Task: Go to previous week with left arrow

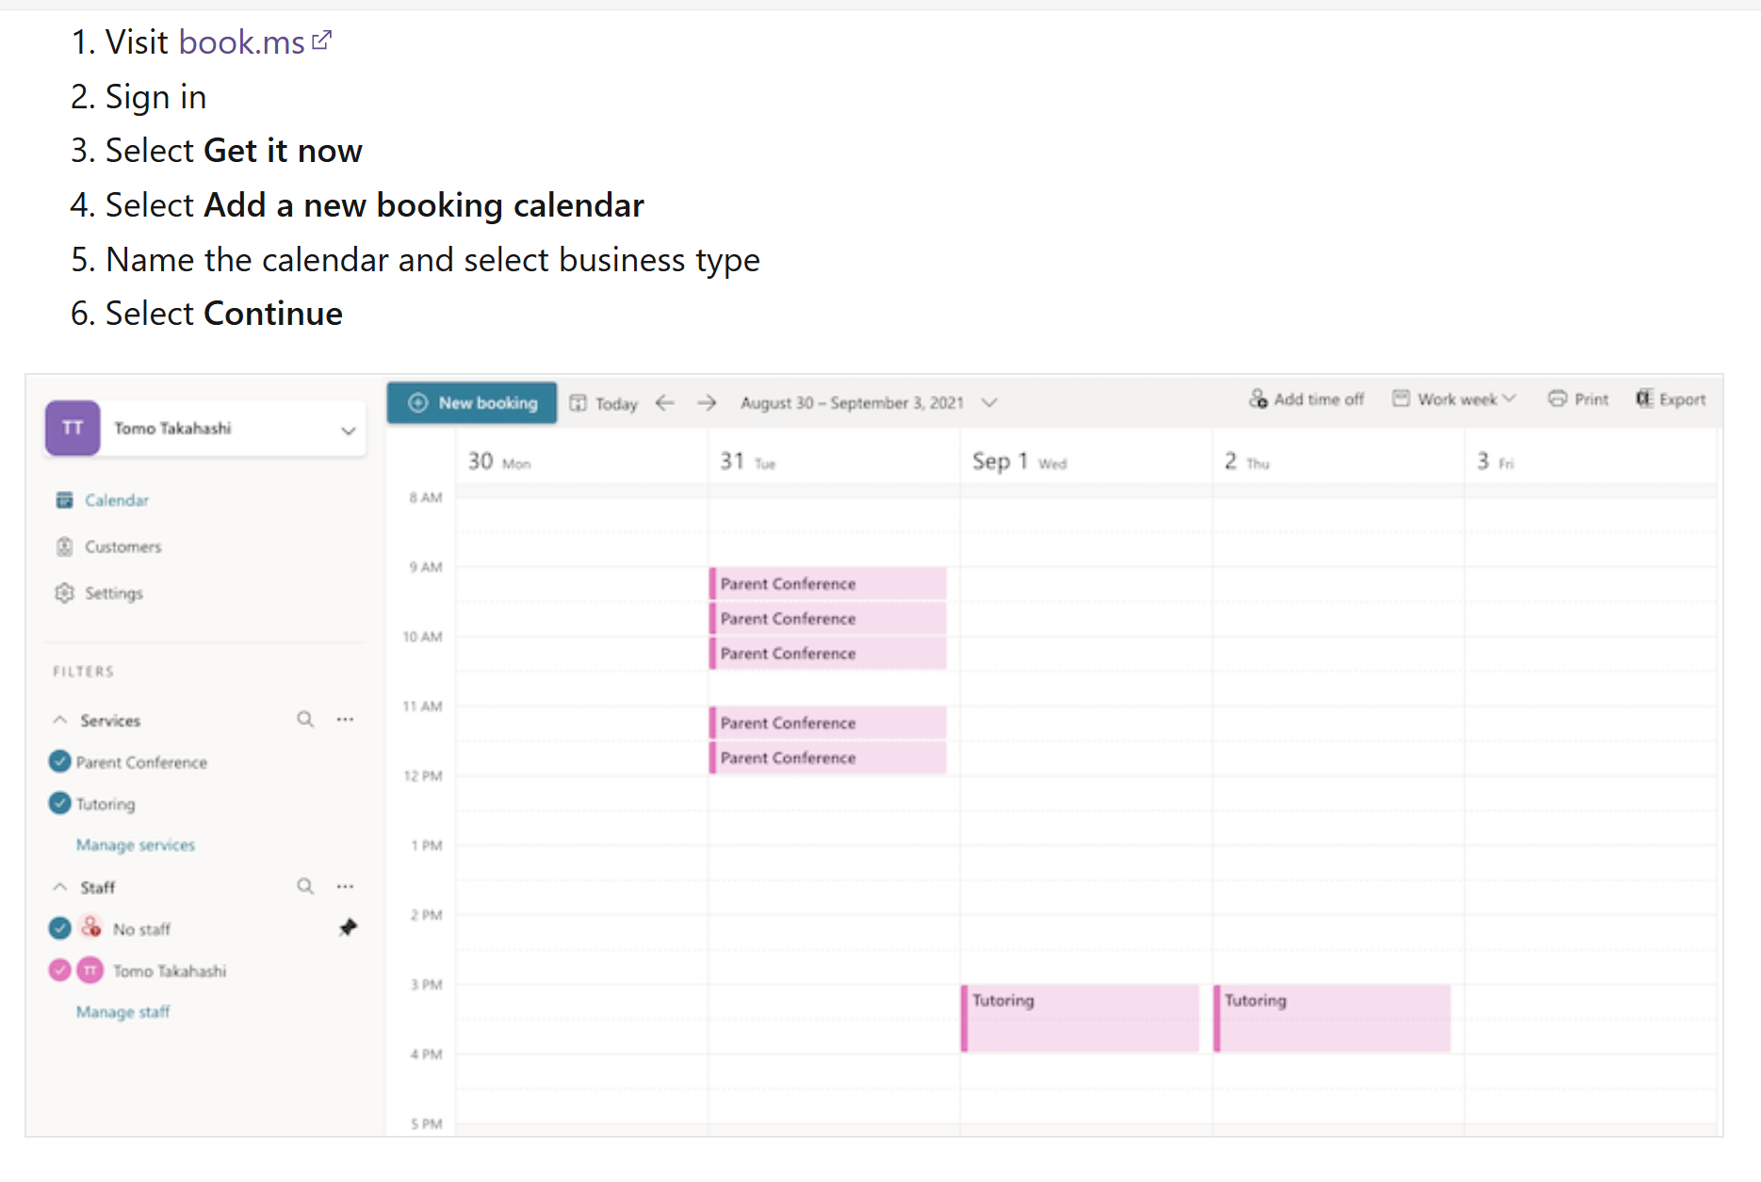Action: point(665,403)
